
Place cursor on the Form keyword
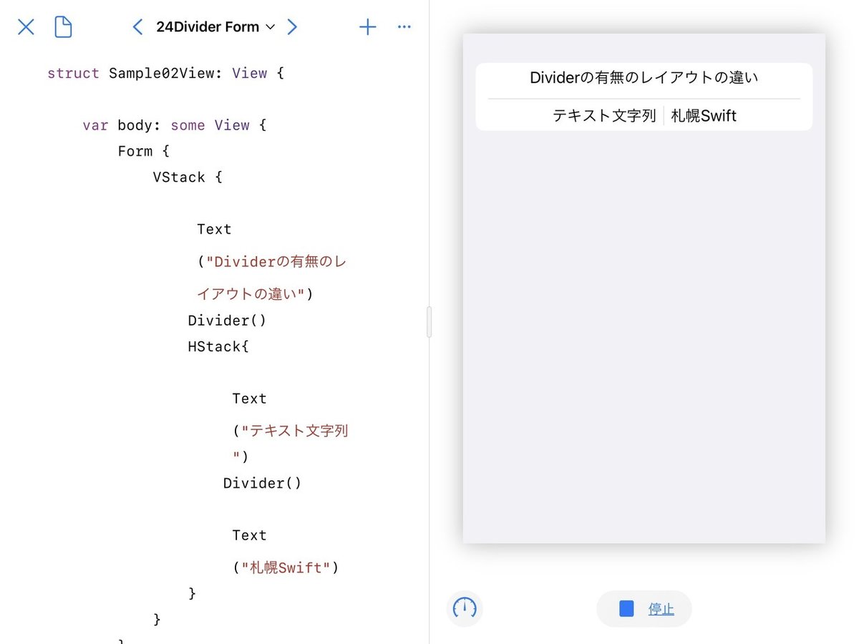pyautogui.click(x=135, y=151)
